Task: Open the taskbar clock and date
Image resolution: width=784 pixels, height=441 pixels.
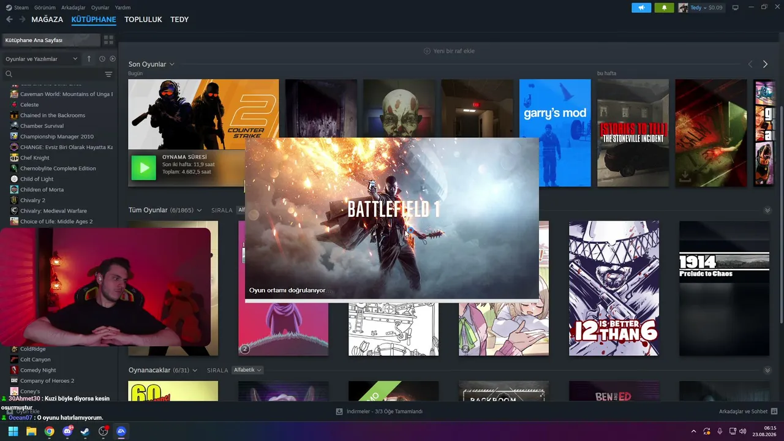Action: (766, 431)
